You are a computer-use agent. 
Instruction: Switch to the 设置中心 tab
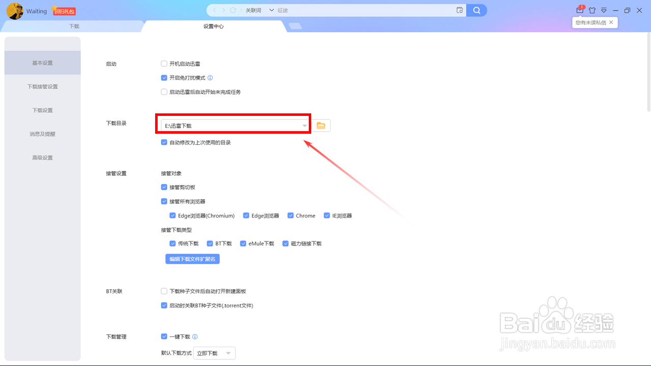point(214,26)
